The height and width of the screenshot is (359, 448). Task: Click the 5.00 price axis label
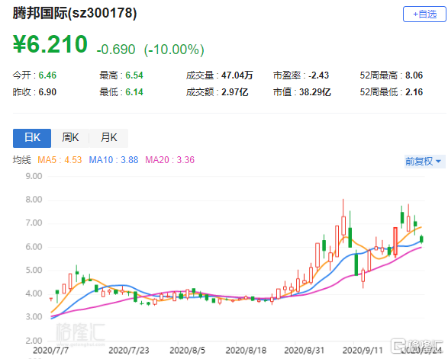(x=34, y=271)
